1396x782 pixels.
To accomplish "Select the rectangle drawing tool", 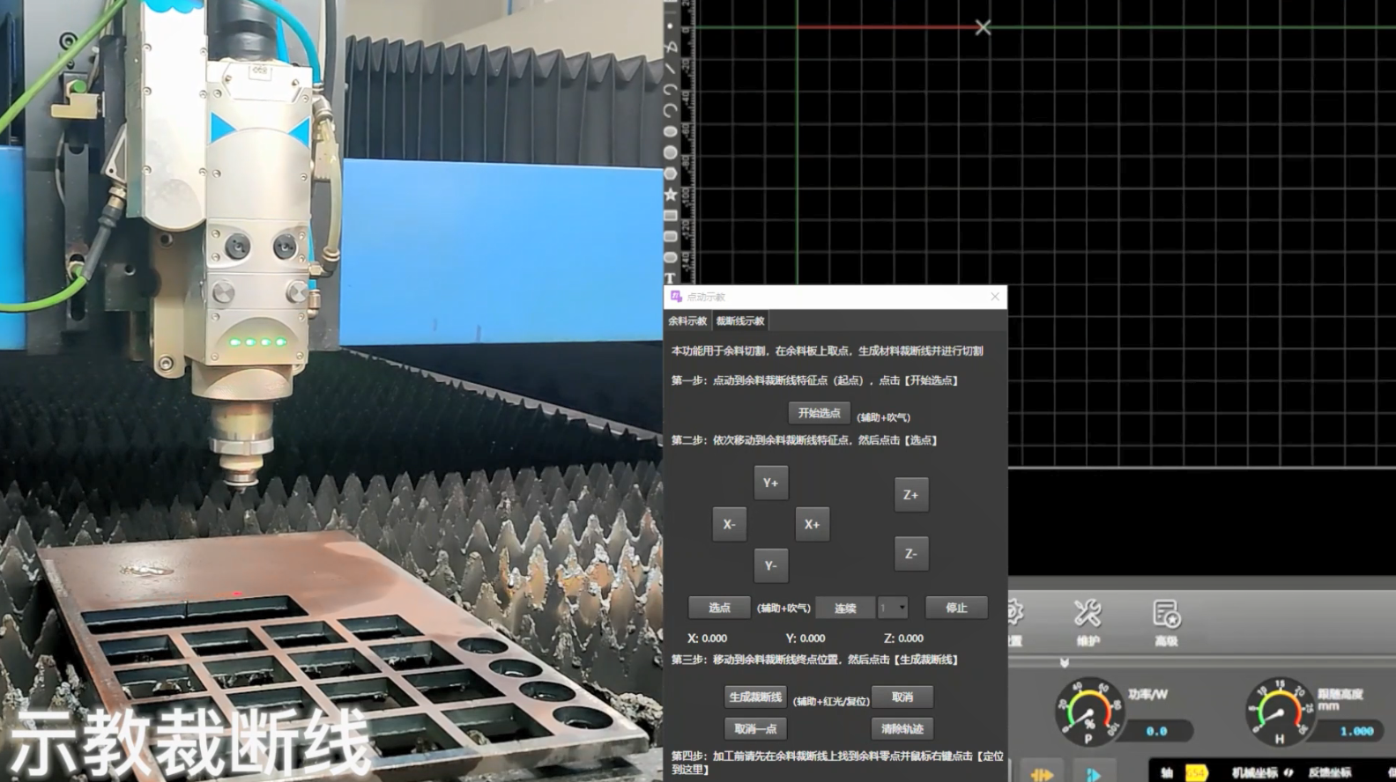I will click(671, 216).
